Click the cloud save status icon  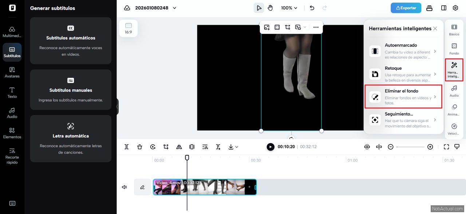[127, 8]
